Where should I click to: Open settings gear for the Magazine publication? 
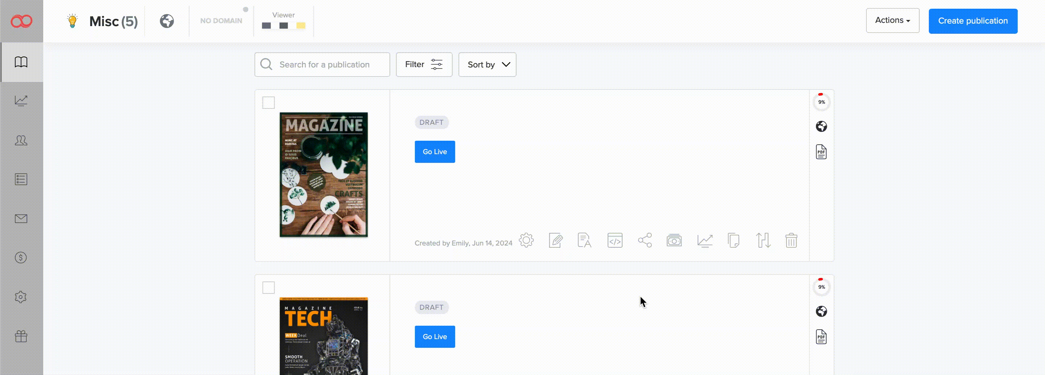click(x=526, y=240)
